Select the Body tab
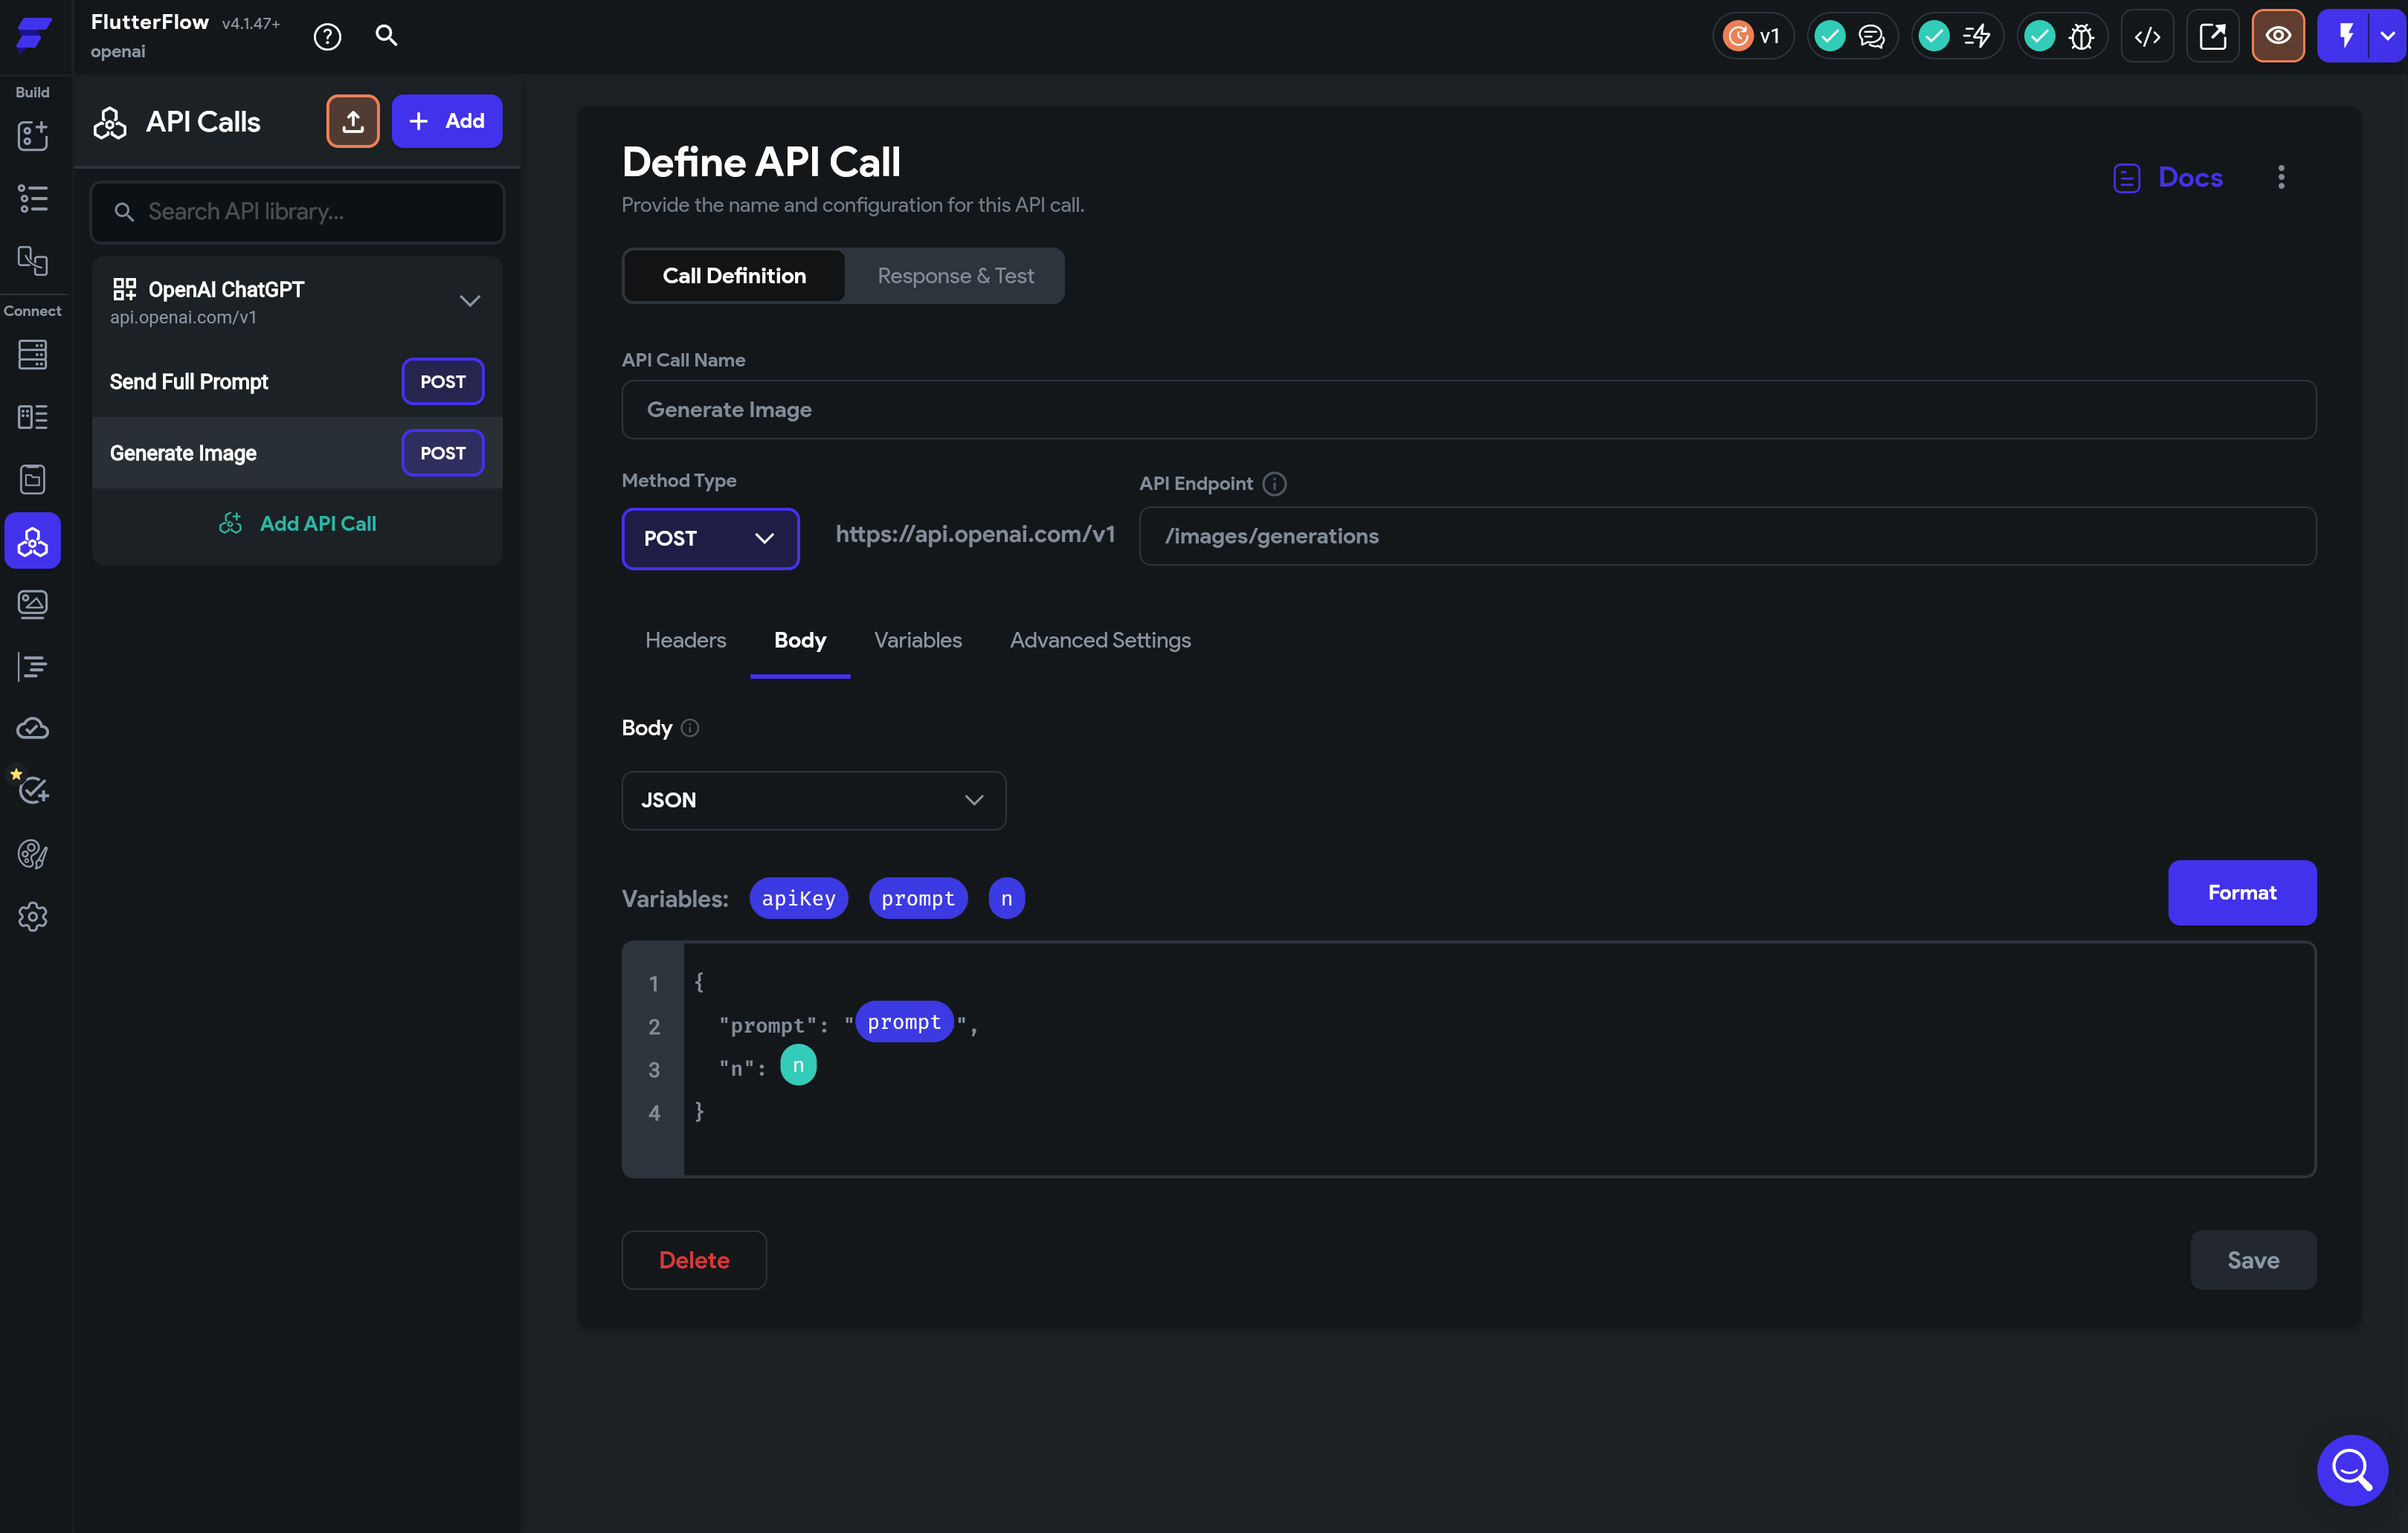This screenshot has height=1533, width=2408. [x=800, y=640]
